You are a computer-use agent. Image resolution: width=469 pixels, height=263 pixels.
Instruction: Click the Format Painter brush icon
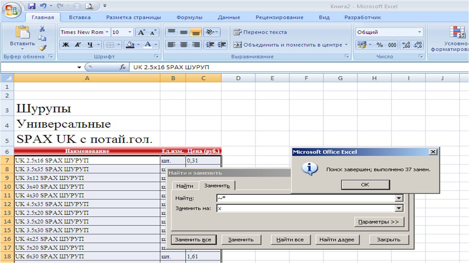[42, 48]
